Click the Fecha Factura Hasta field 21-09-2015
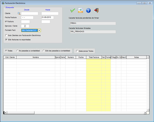 point(47,17)
